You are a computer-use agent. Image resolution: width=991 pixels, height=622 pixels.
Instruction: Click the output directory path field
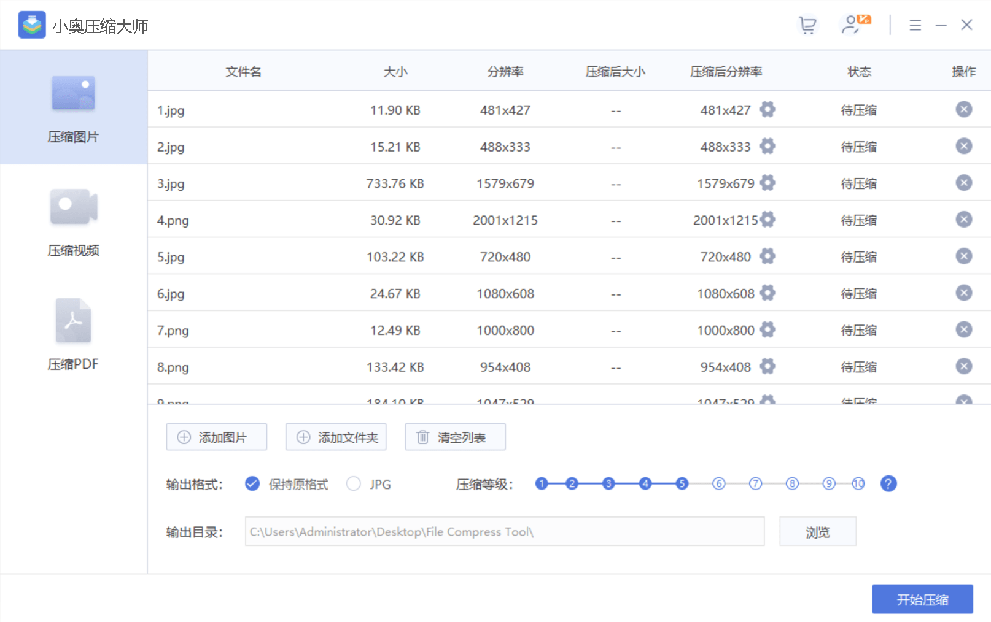pos(504,532)
